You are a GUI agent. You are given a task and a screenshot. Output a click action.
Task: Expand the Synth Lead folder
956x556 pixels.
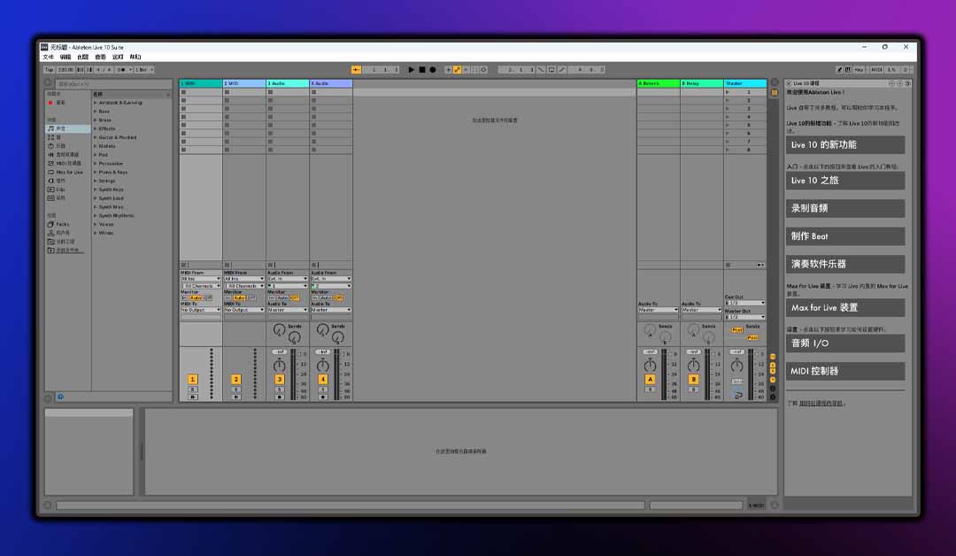point(95,198)
